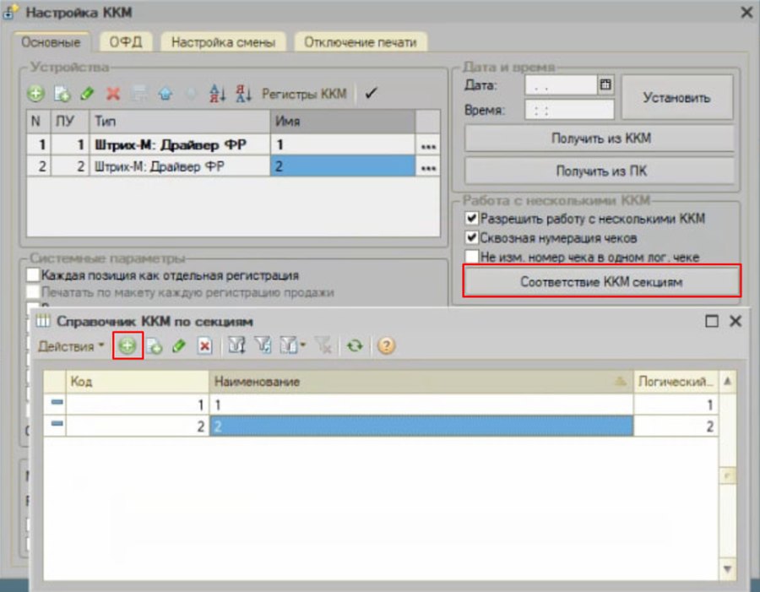Click Получить из ПК button

(600, 171)
